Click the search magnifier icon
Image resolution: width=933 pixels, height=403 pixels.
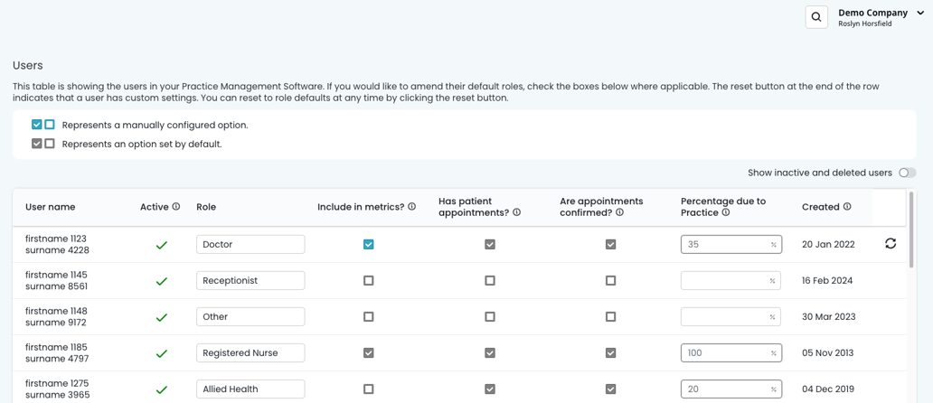point(816,17)
